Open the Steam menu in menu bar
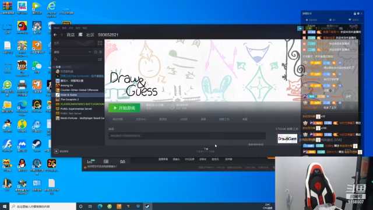Image resolution: width=373 pixels, height=210 pixels. (x=57, y=28)
